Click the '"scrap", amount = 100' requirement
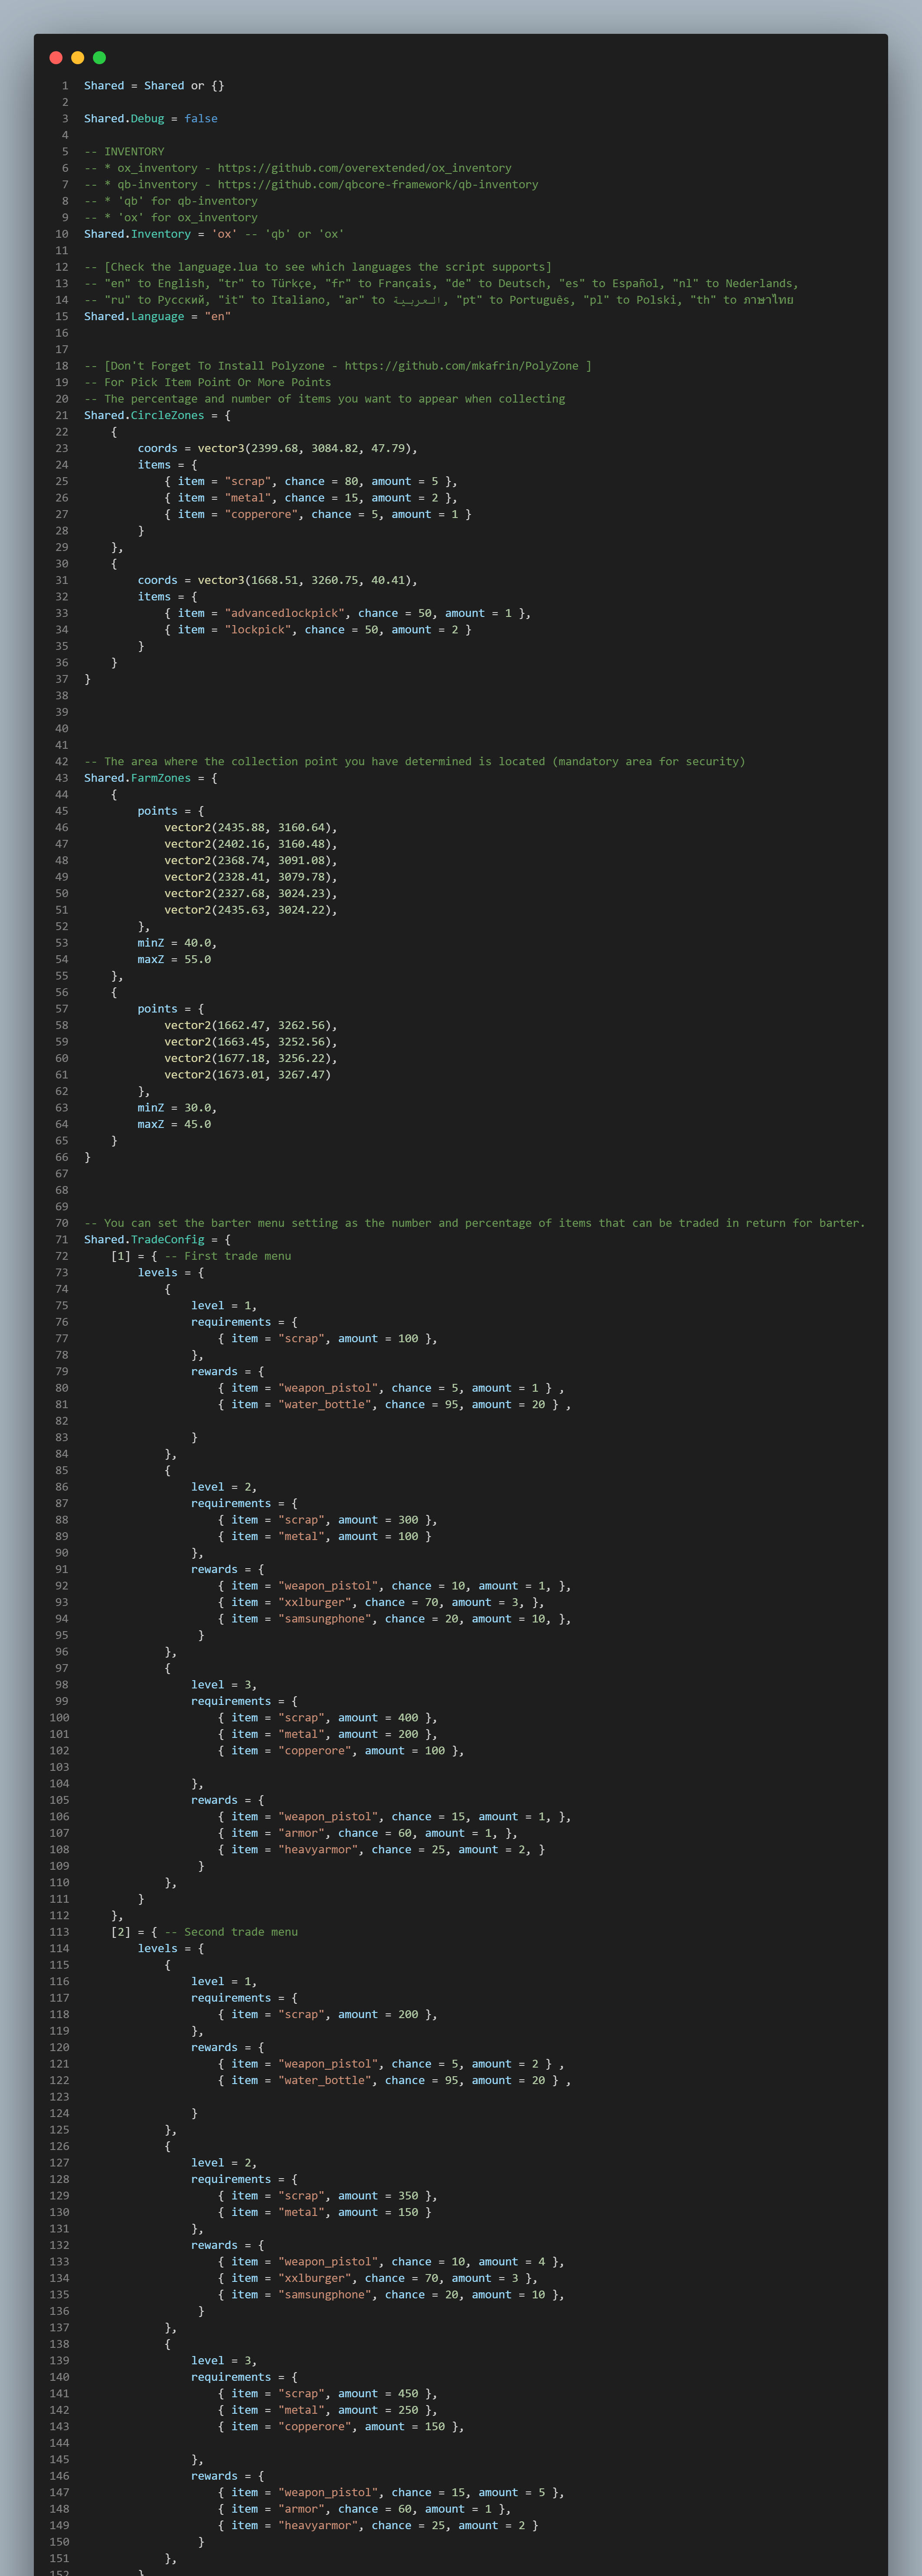Image resolution: width=922 pixels, height=2576 pixels. tap(327, 1339)
